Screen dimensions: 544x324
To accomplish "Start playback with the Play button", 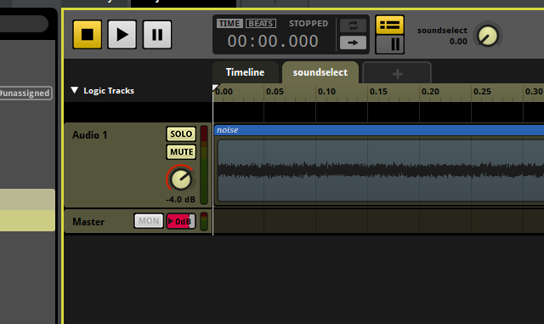I will pyautogui.click(x=122, y=34).
